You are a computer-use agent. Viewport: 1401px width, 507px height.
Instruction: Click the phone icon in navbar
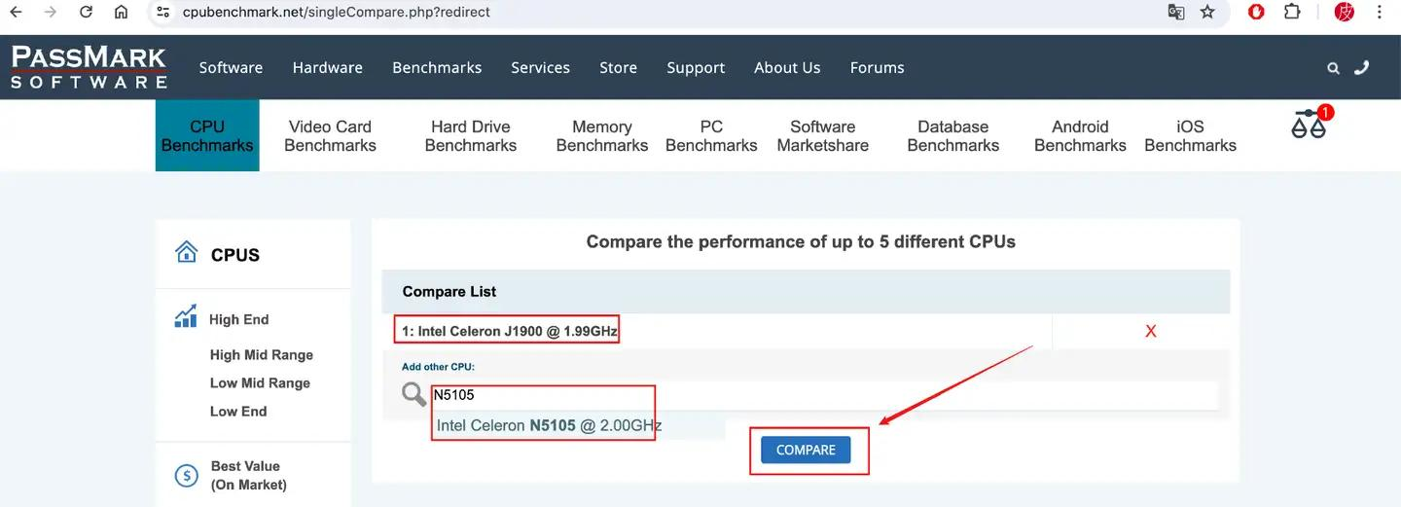click(1361, 68)
